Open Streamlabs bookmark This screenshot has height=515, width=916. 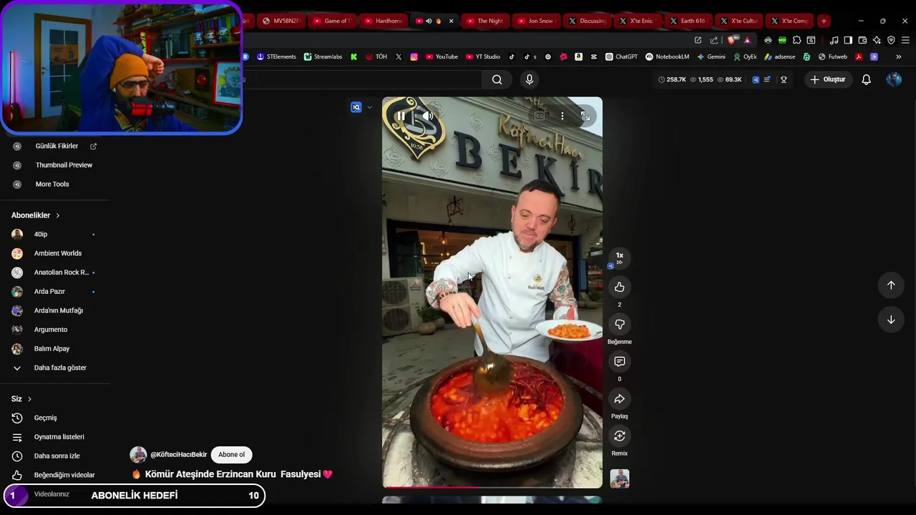pos(323,57)
